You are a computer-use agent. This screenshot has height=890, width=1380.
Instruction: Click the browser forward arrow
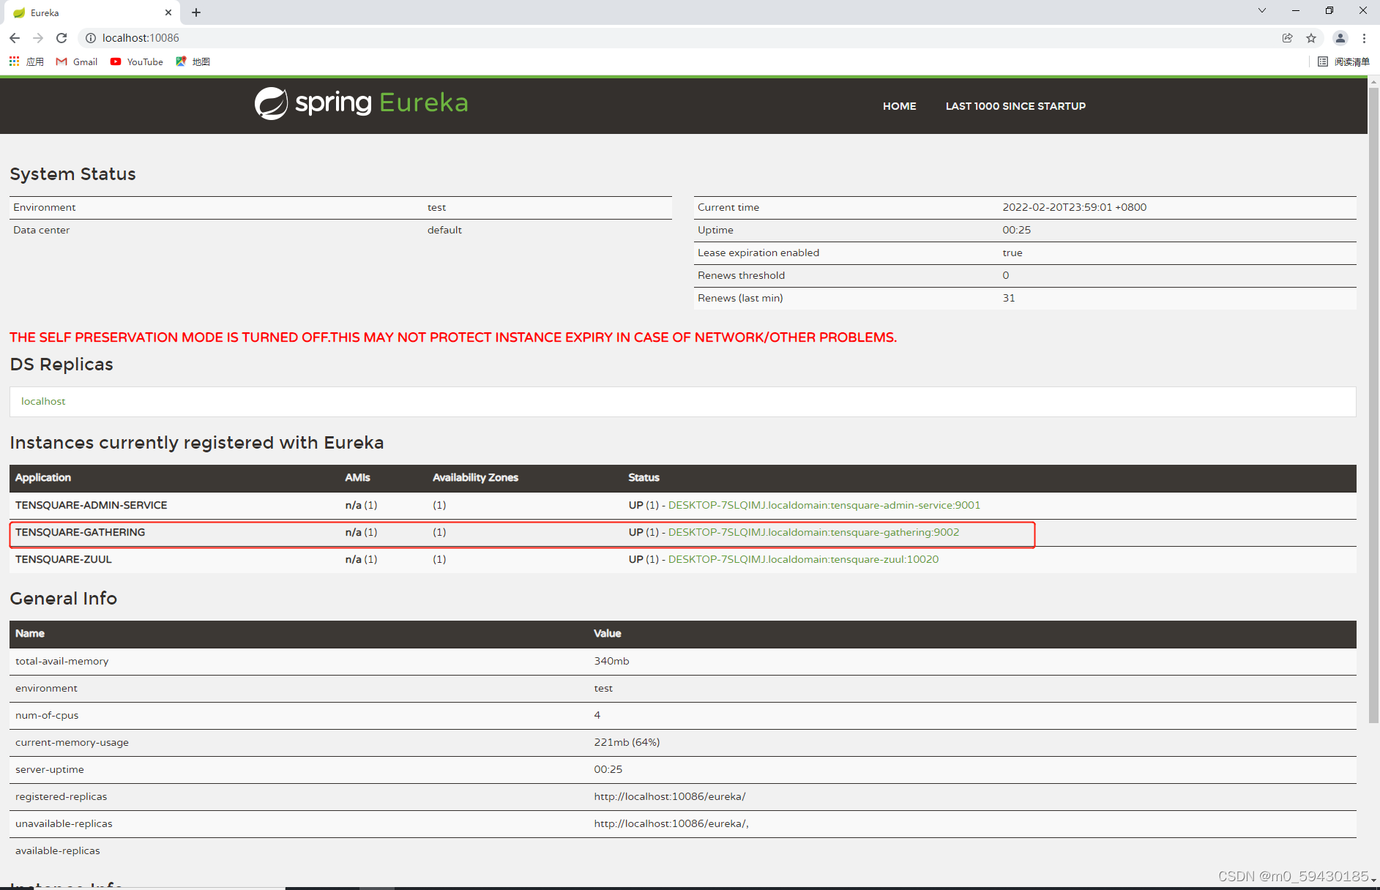[38, 38]
